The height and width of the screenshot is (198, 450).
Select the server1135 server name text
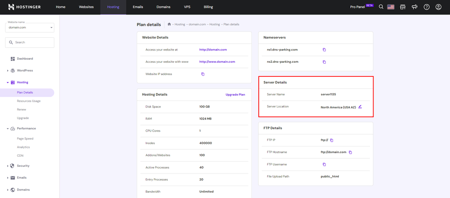[x=328, y=94]
